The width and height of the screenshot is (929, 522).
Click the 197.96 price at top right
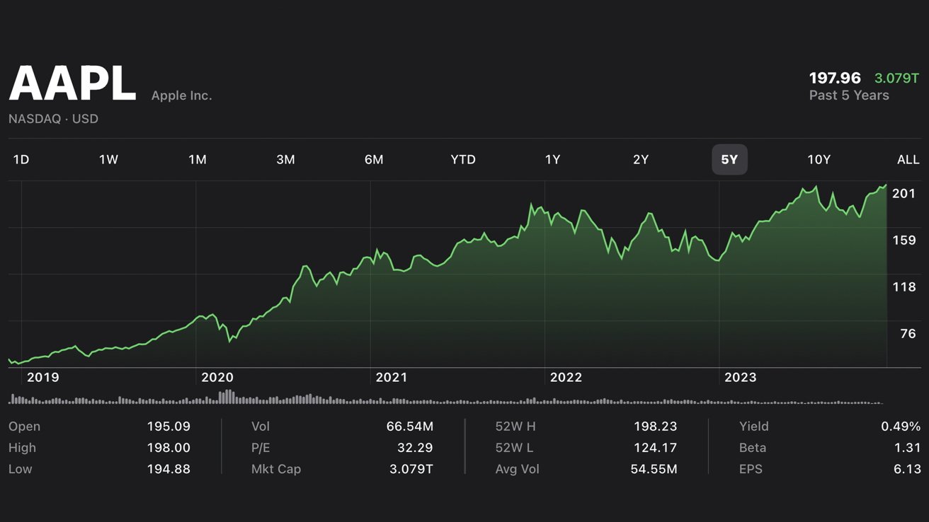pos(835,78)
